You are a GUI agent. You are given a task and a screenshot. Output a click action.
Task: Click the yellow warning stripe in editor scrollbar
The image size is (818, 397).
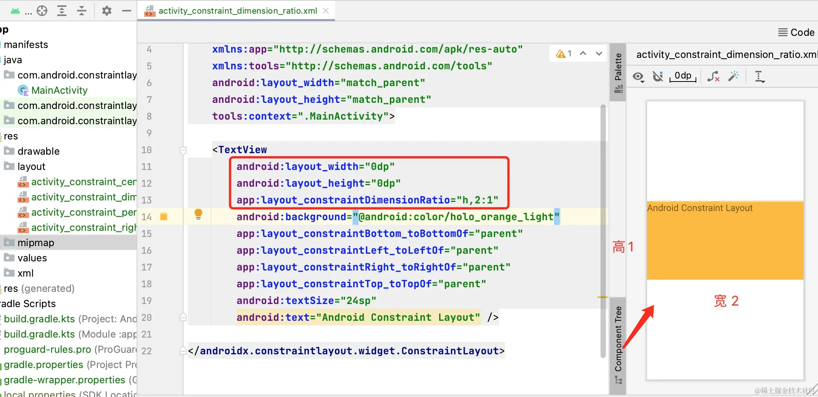pos(603,297)
